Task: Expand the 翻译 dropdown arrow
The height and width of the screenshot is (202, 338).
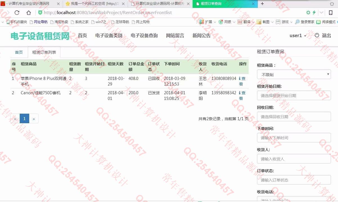Action: (253, 22)
